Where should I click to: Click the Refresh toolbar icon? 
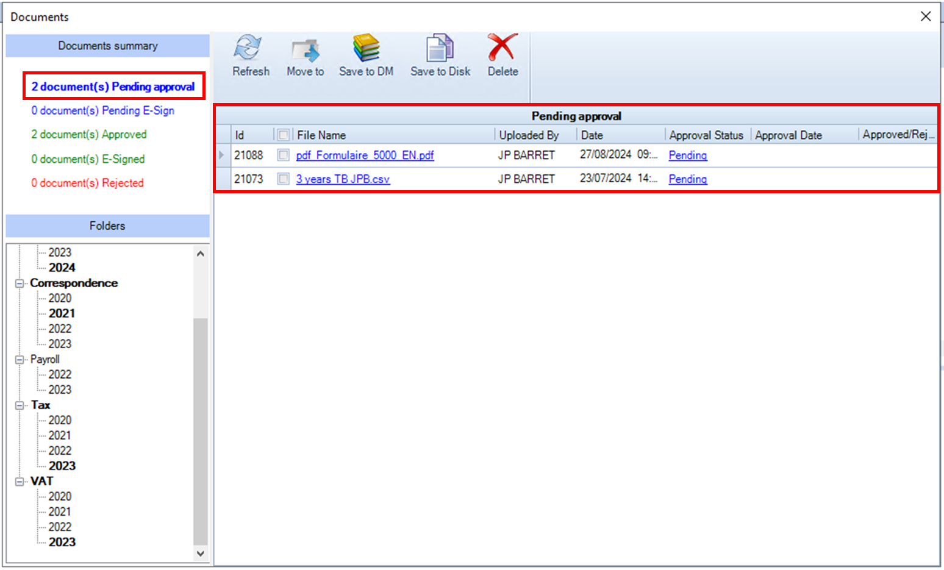click(248, 48)
